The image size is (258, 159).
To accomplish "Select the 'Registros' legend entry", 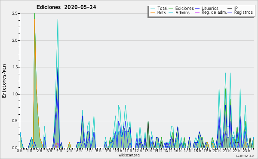I will pos(243,12).
